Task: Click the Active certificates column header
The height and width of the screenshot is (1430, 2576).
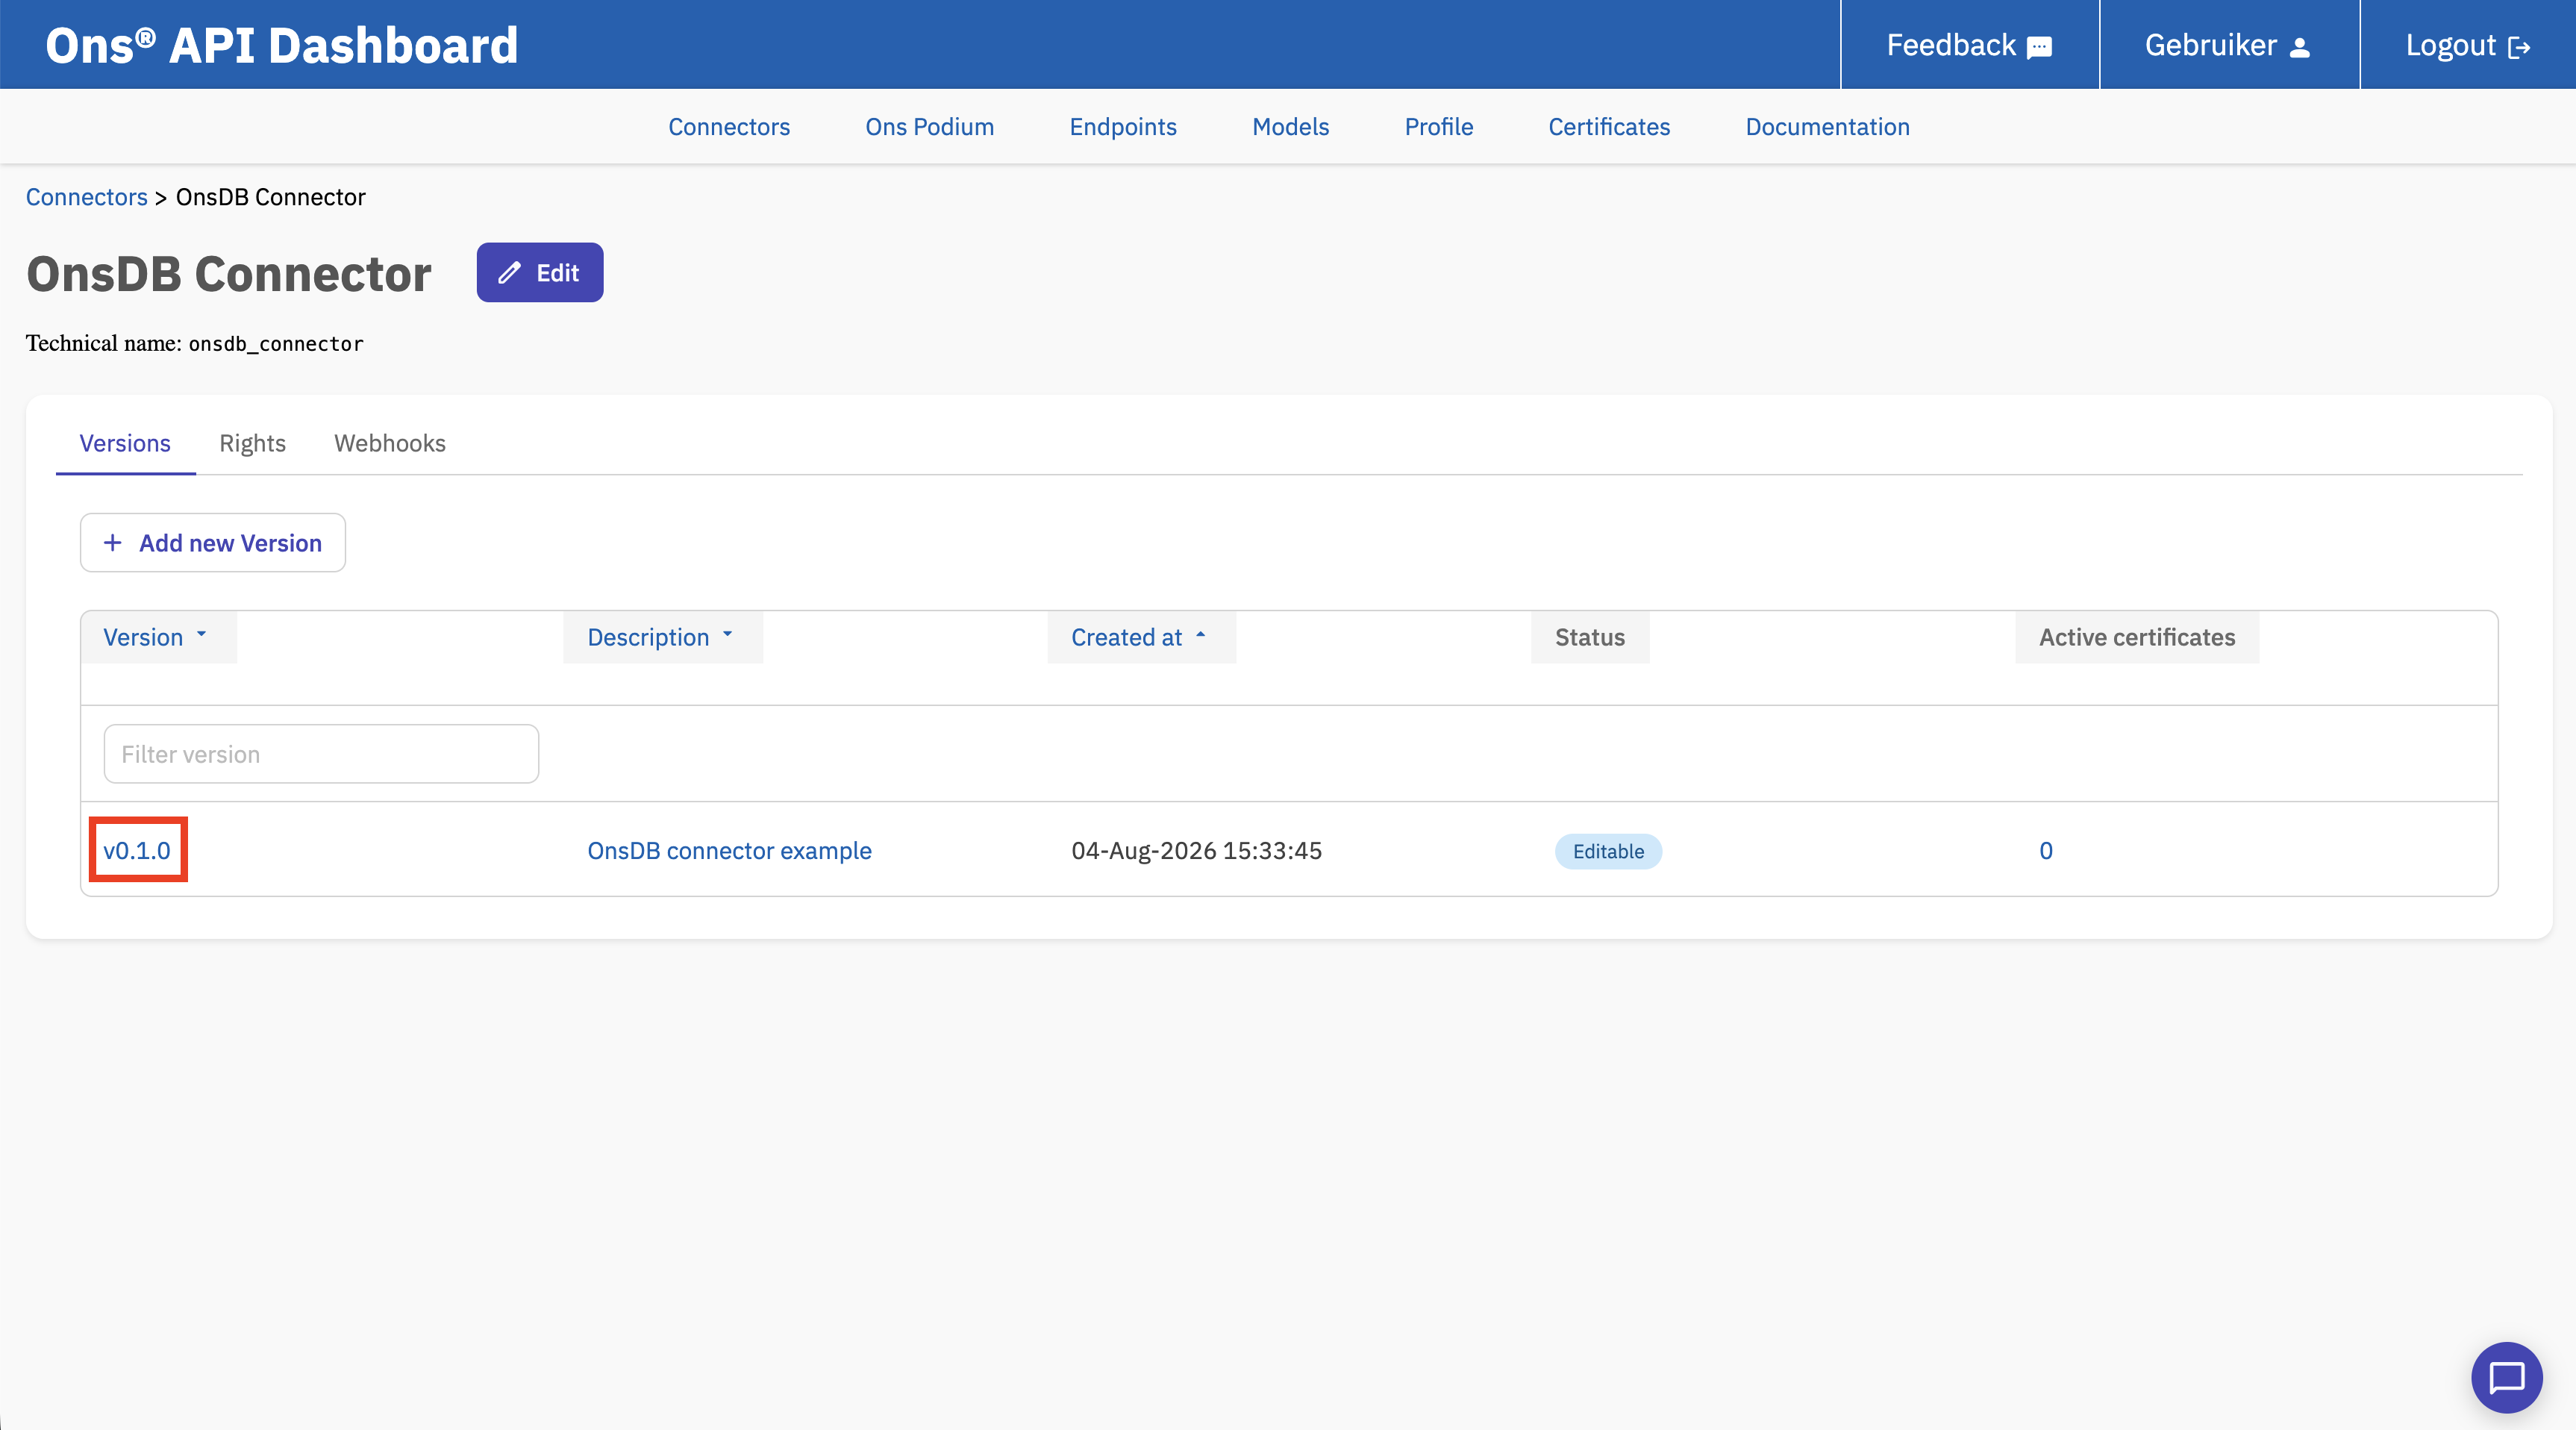Action: (x=2137, y=637)
